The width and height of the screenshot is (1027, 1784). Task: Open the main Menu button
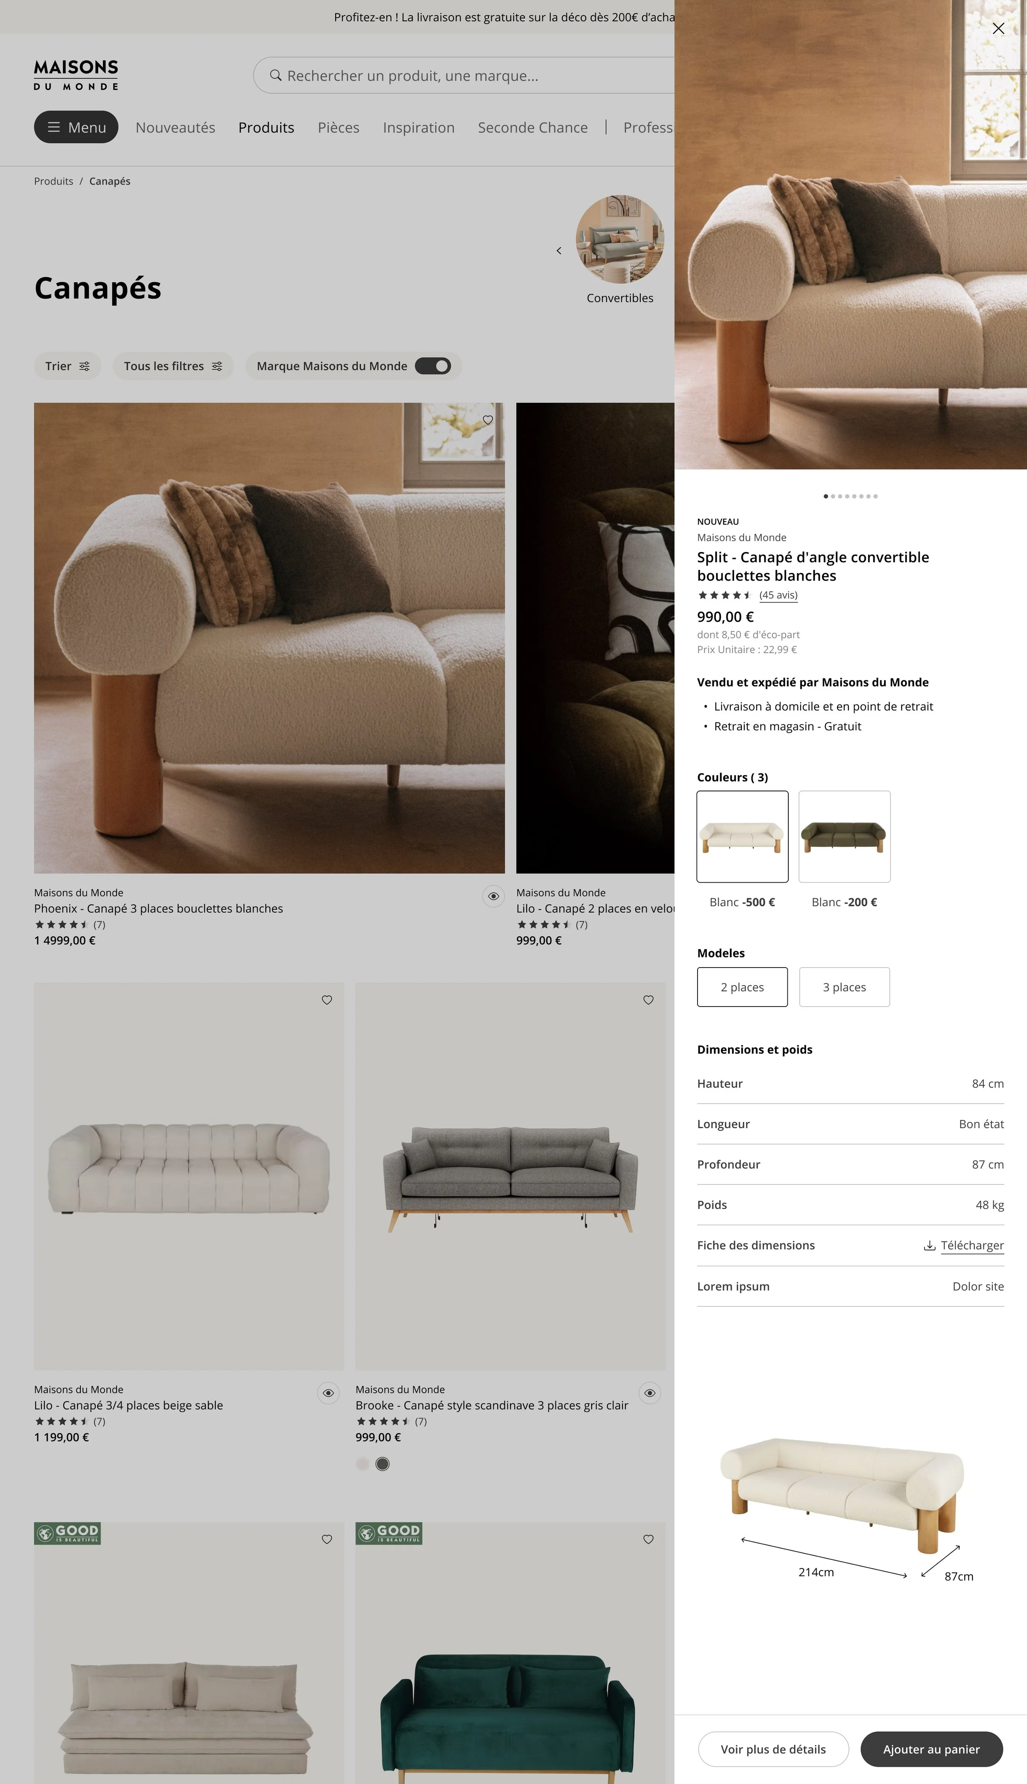tap(76, 127)
